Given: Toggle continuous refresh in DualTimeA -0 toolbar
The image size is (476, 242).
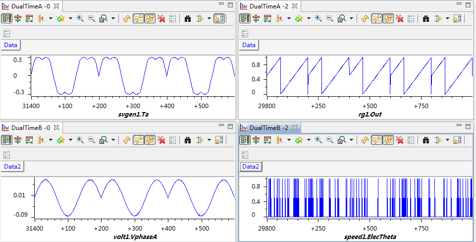Looking at the screenshot, I should tap(150, 18).
